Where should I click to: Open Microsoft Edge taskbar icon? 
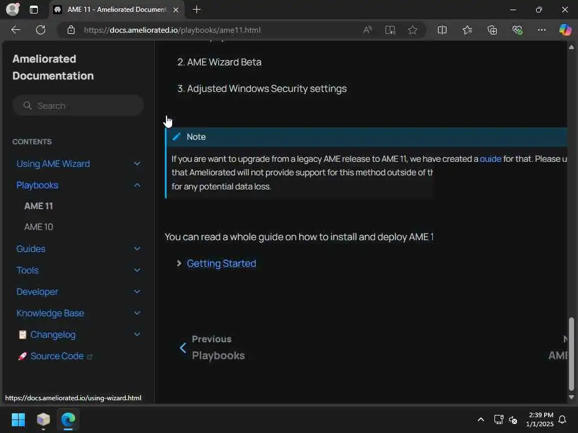68,419
